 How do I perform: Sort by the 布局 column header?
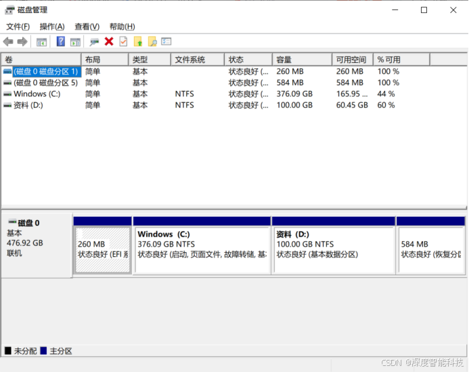coord(105,60)
